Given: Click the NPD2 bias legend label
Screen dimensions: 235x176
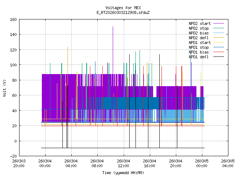Looking at the screenshot, I should pos(199,33).
